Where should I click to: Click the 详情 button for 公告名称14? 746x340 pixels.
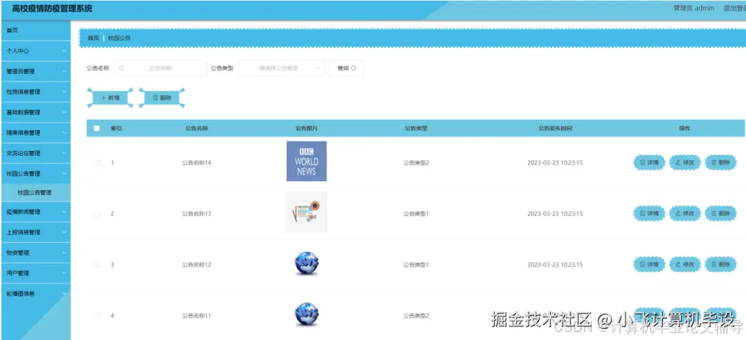tap(649, 163)
